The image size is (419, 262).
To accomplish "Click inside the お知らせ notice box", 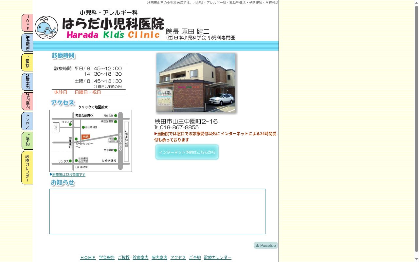I will click(x=157, y=211).
